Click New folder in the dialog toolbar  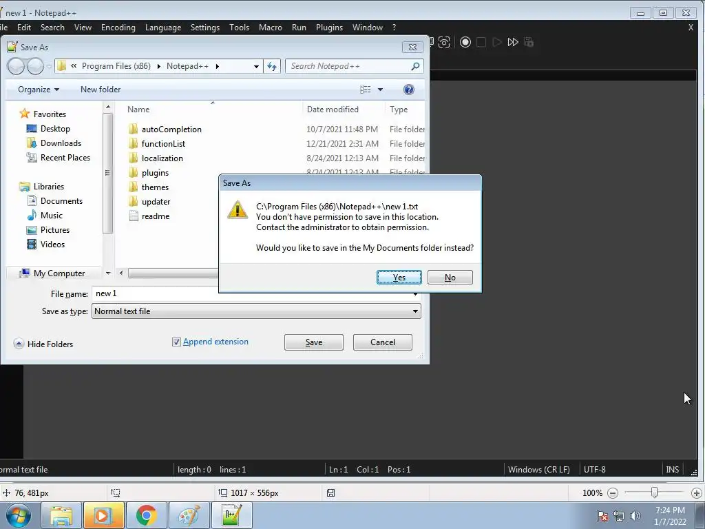pos(101,90)
